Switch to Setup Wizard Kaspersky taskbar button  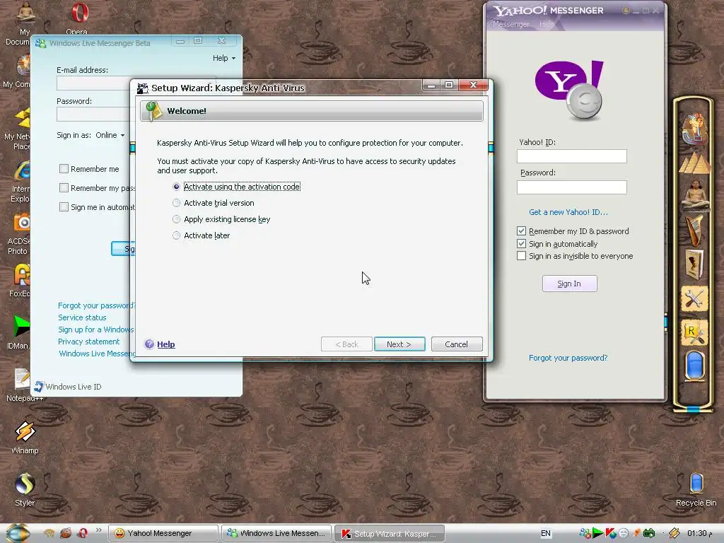coord(390,533)
